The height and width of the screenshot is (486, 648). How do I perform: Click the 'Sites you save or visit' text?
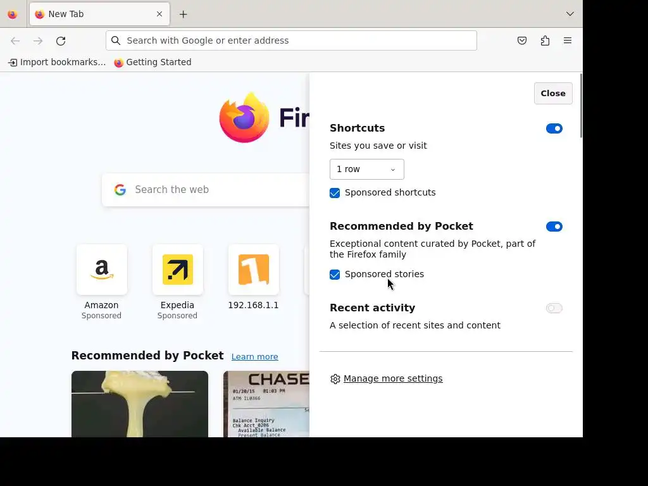click(x=378, y=146)
